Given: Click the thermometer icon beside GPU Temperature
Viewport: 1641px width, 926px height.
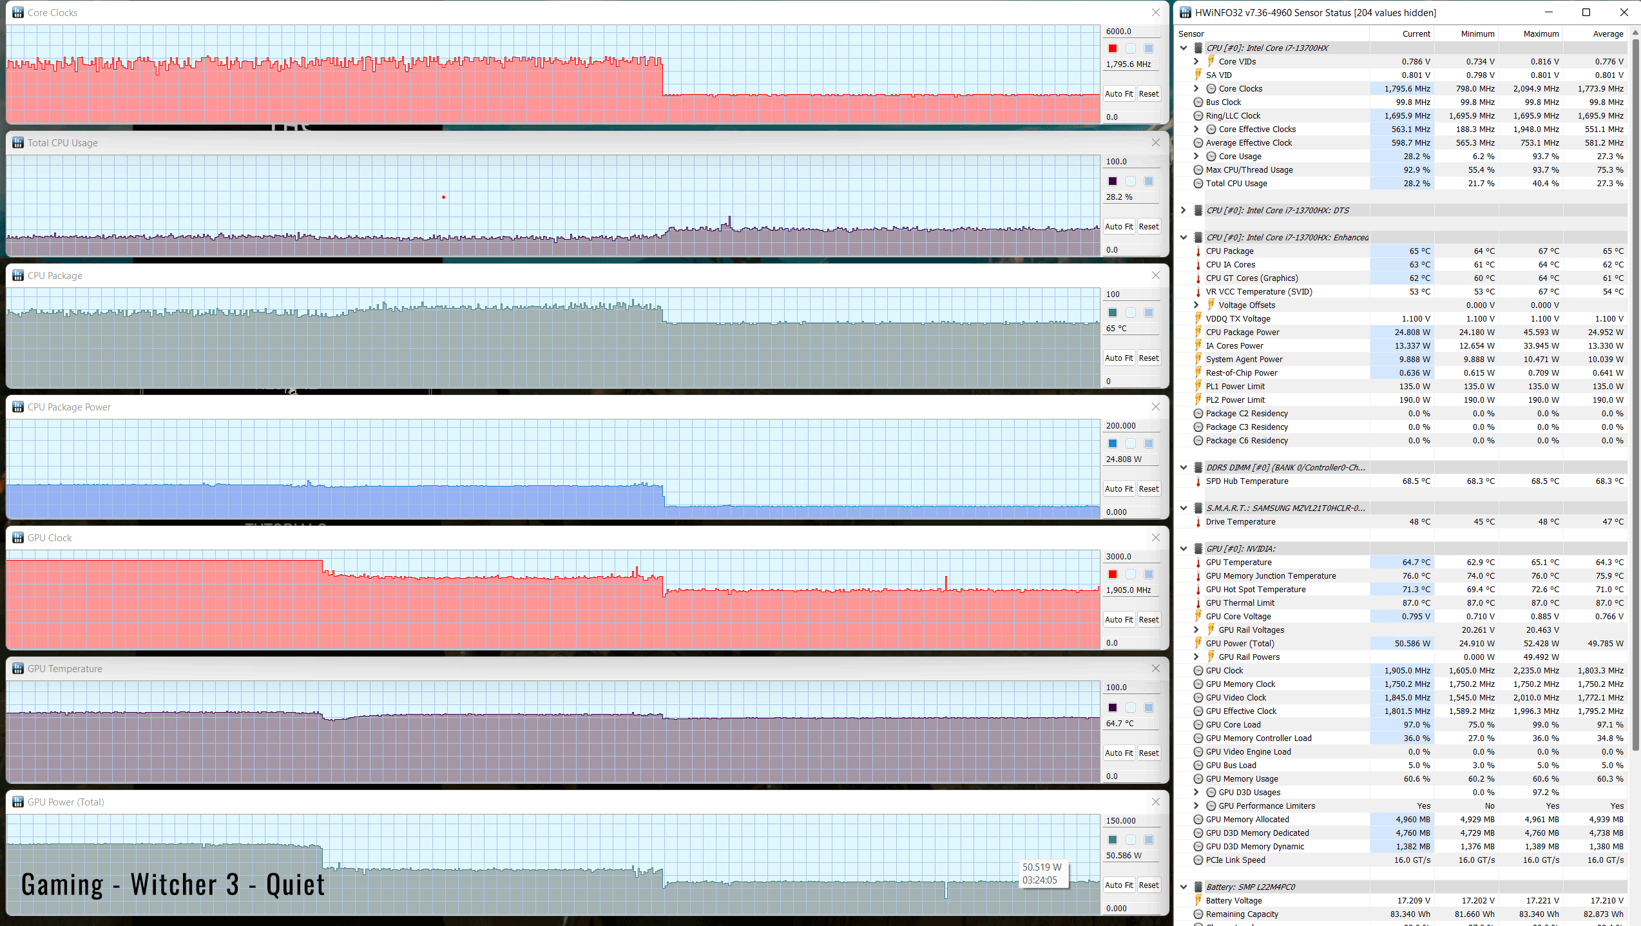Looking at the screenshot, I should pyautogui.click(x=1198, y=562).
